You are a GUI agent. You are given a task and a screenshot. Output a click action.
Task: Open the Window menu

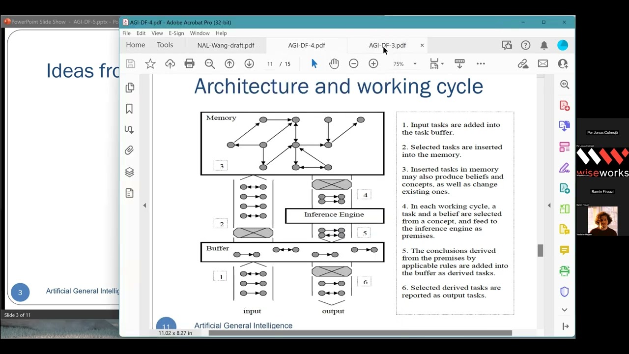(x=200, y=33)
